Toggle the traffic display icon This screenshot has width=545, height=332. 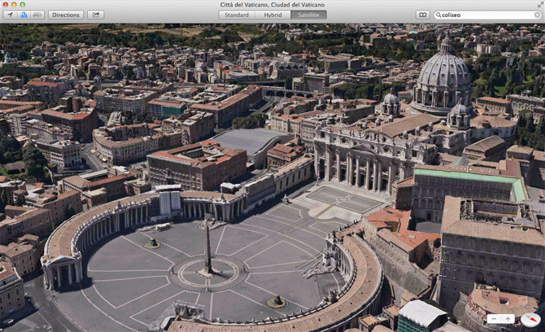pos(37,15)
